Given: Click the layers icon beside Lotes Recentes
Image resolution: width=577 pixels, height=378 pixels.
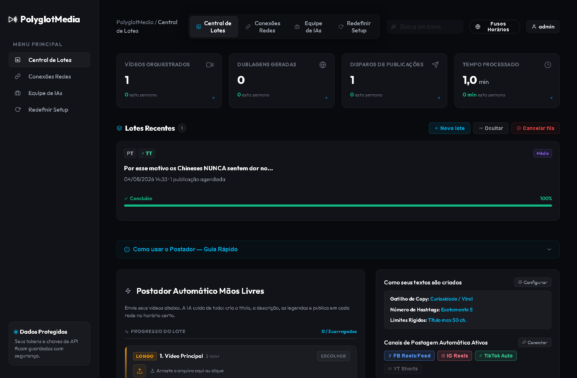Looking at the screenshot, I should coord(119,128).
